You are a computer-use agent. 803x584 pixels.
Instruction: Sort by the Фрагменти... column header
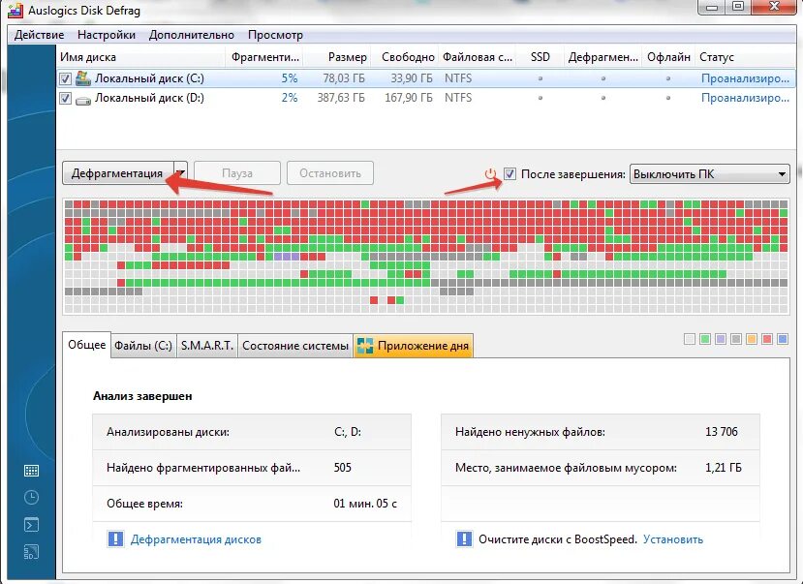point(264,57)
